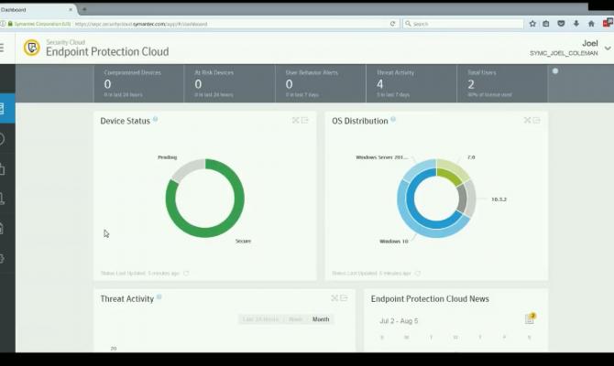Select the Week range in Threat Activity

click(x=296, y=319)
